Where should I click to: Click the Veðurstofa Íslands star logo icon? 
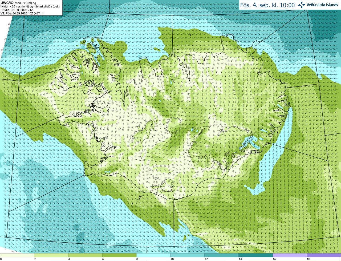pyautogui.click(x=301, y=5)
